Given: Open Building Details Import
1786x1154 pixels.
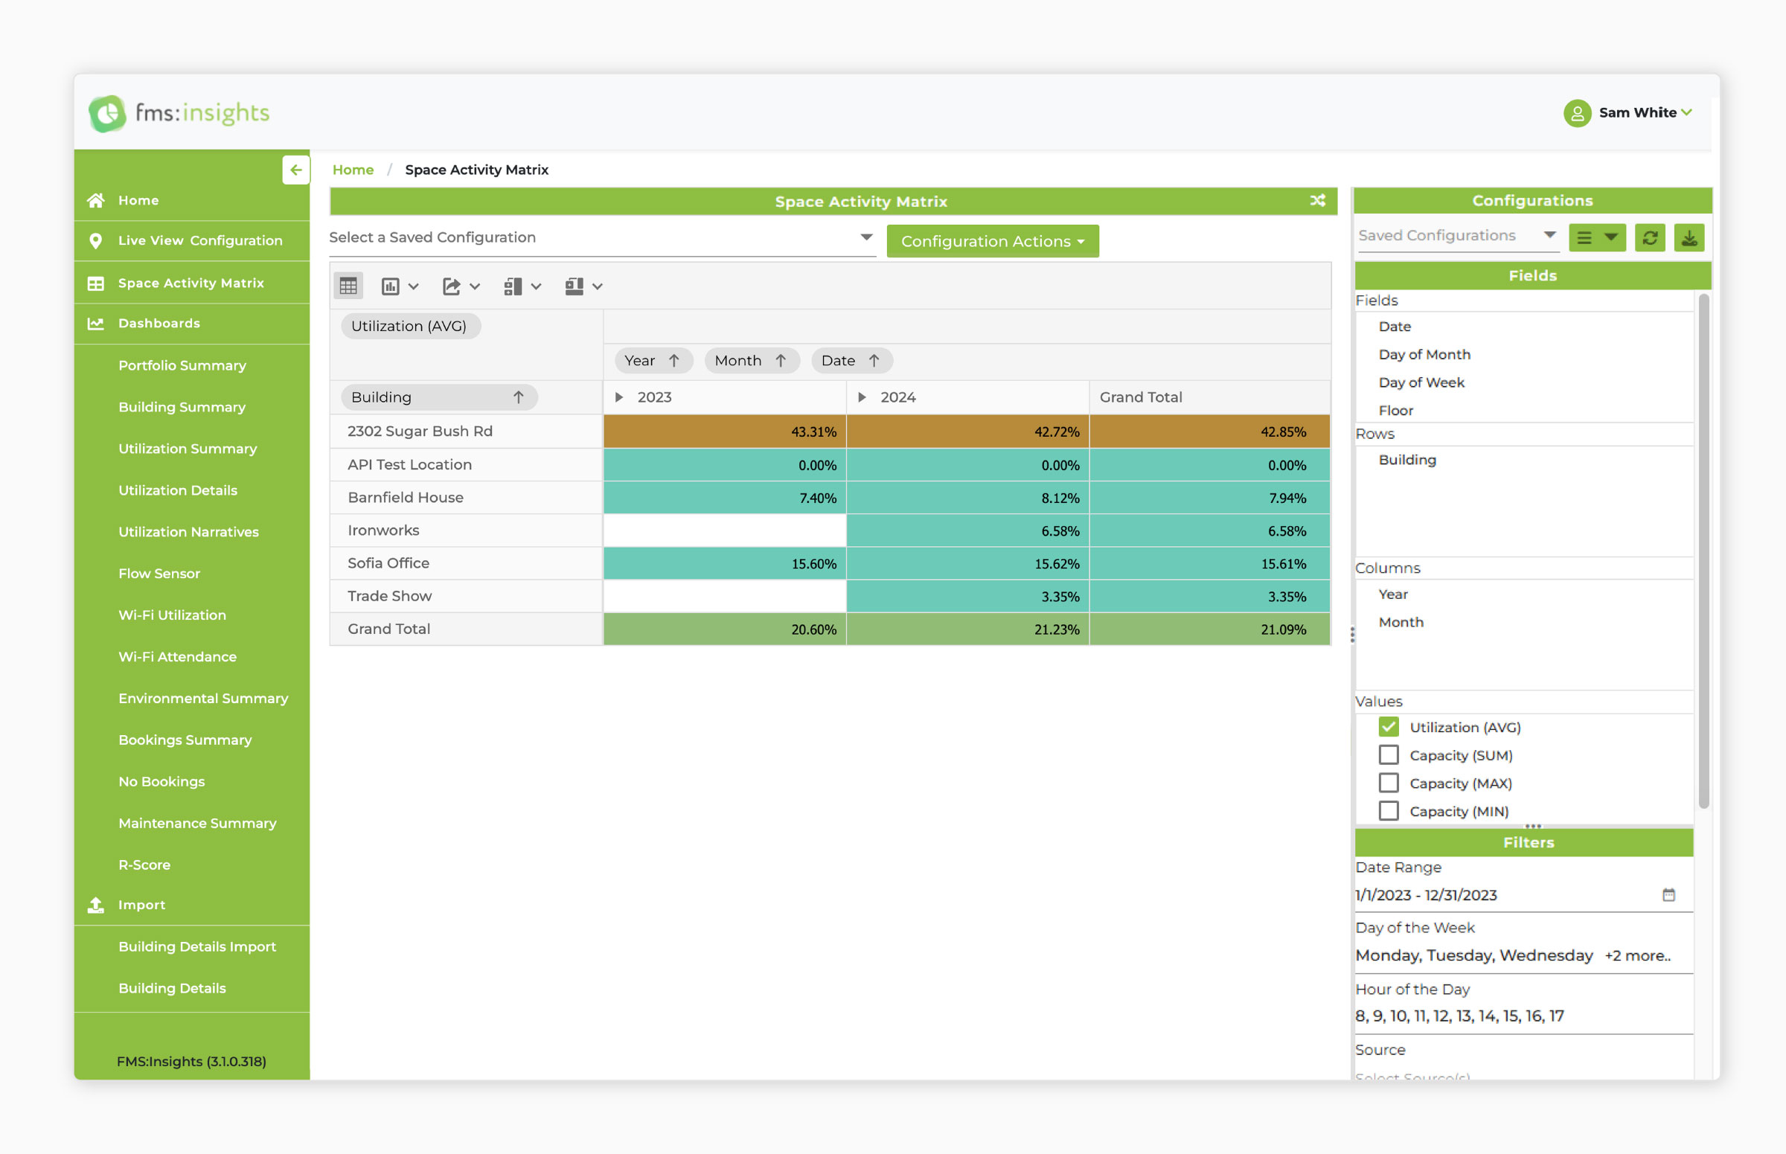Looking at the screenshot, I should click(197, 946).
